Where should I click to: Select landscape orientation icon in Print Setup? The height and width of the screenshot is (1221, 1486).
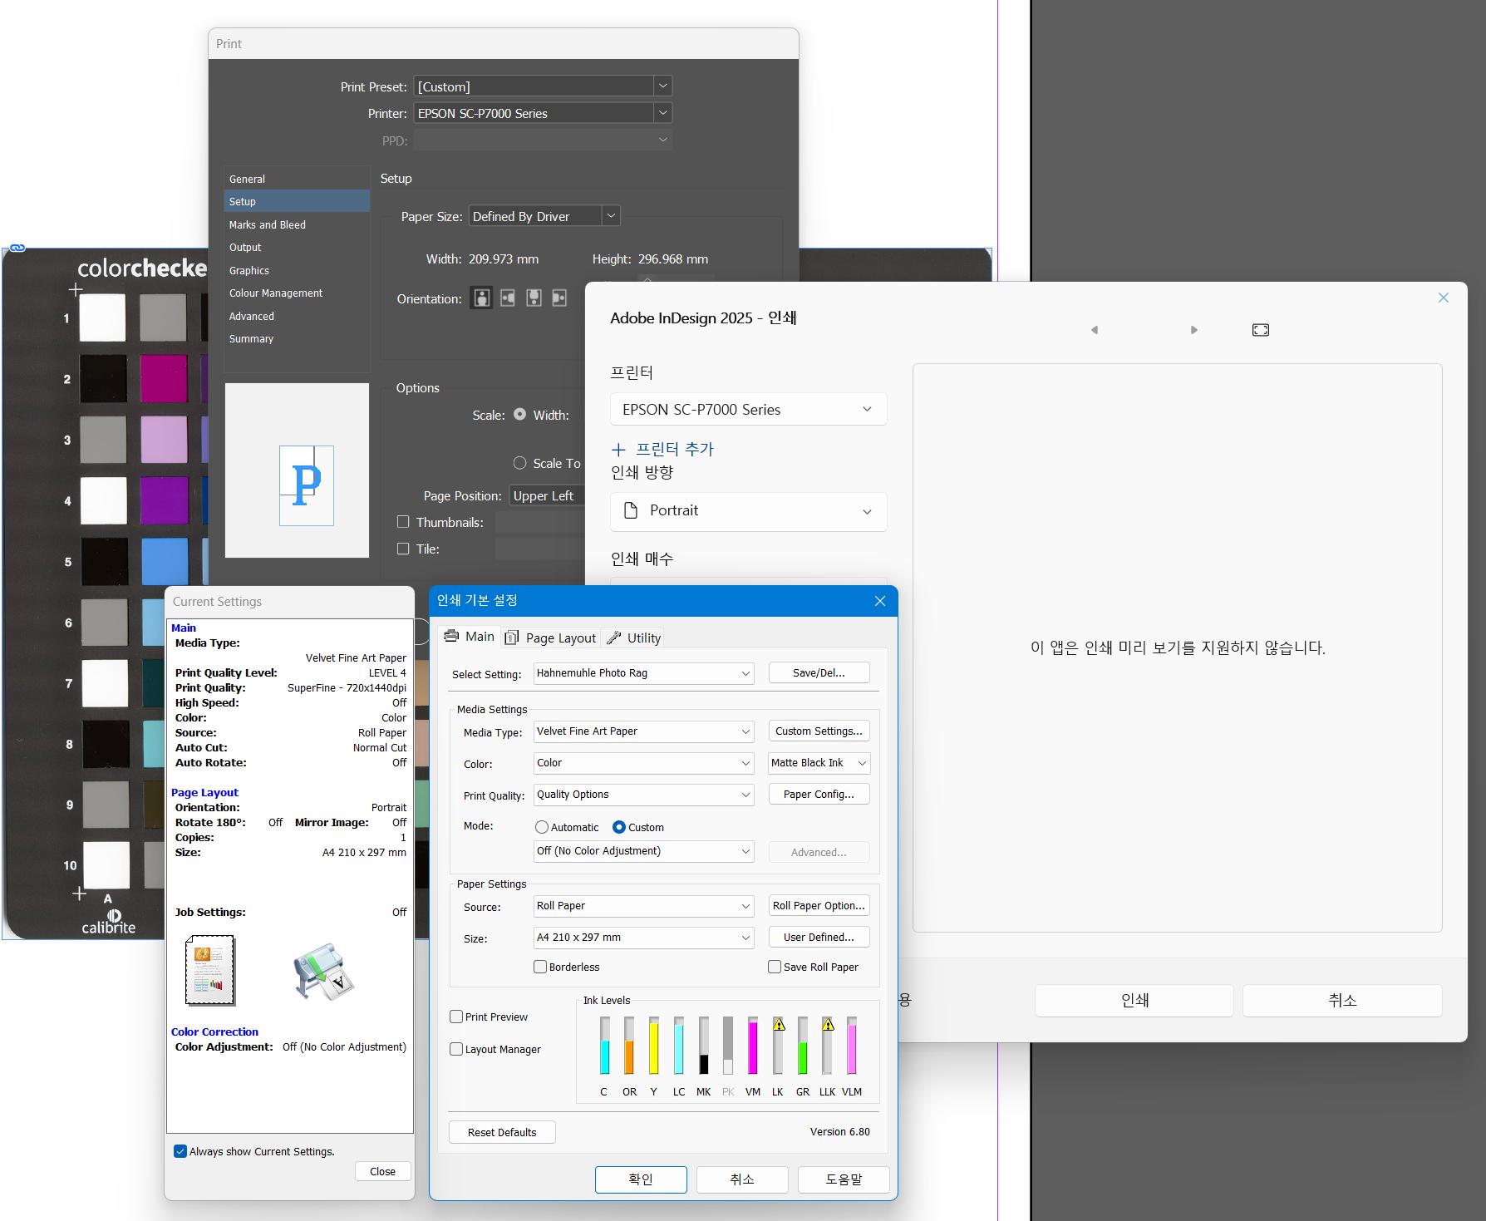508,298
